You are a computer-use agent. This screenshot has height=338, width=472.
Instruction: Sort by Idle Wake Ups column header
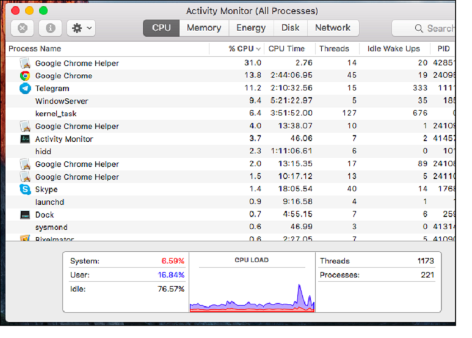point(394,49)
